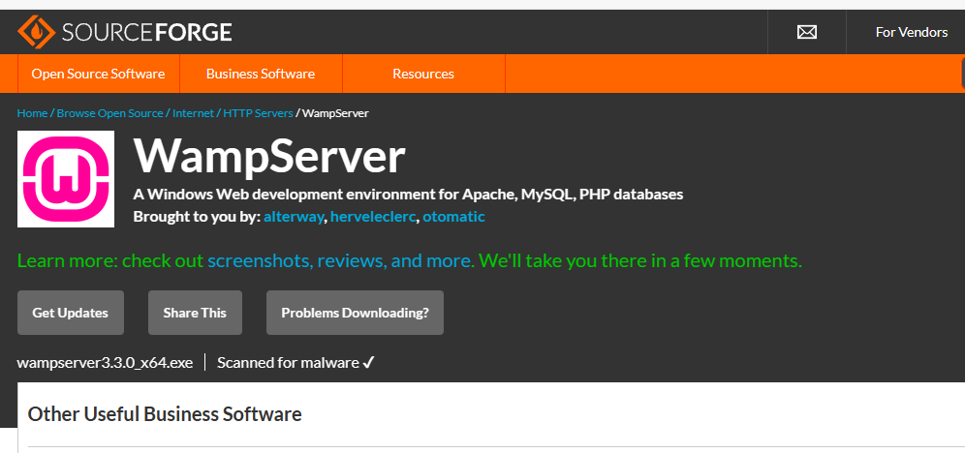
Task: Click the Problems Downloading? button
Action: (355, 313)
